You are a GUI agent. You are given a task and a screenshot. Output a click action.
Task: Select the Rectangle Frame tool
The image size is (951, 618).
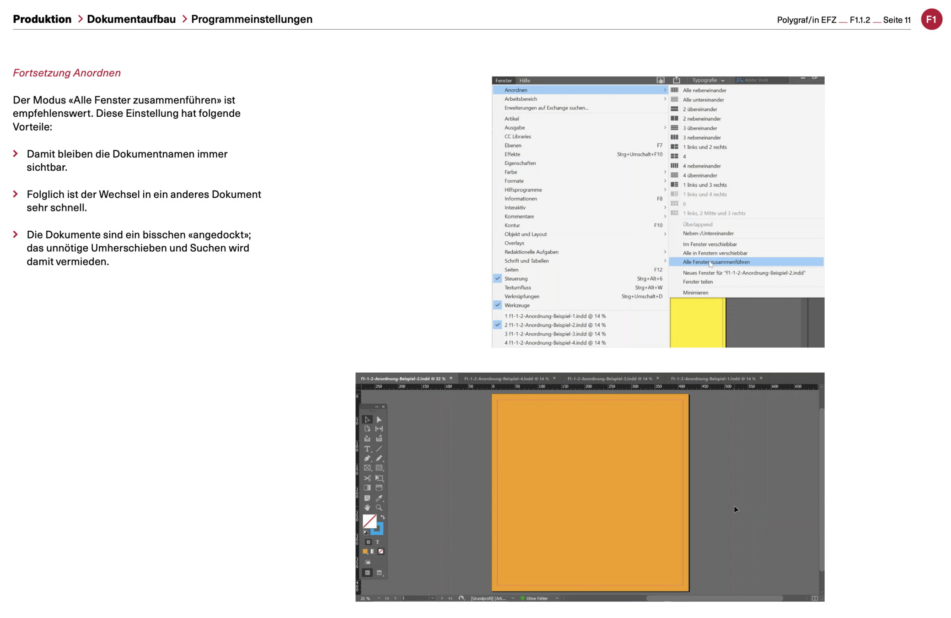point(367,468)
